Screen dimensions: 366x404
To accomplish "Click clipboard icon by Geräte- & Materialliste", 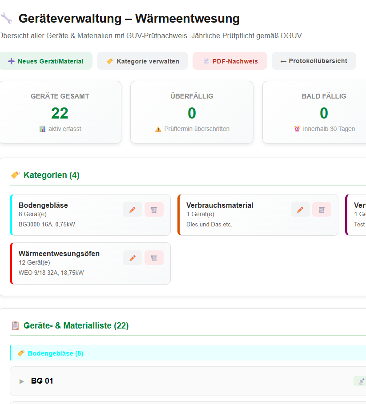I will click(x=15, y=325).
